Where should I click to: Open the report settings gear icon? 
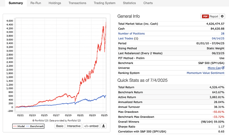(x=222, y=16)
